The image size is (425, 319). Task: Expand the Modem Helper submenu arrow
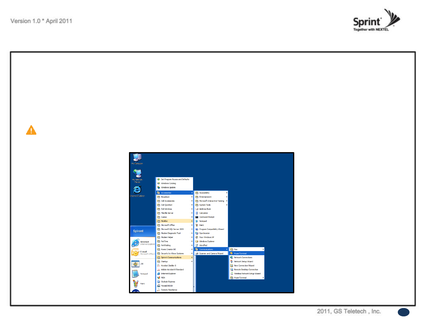pos(192,237)
